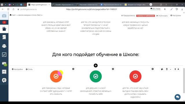
Task: Open gear settings above the green circle
Action: pos(113,69)
